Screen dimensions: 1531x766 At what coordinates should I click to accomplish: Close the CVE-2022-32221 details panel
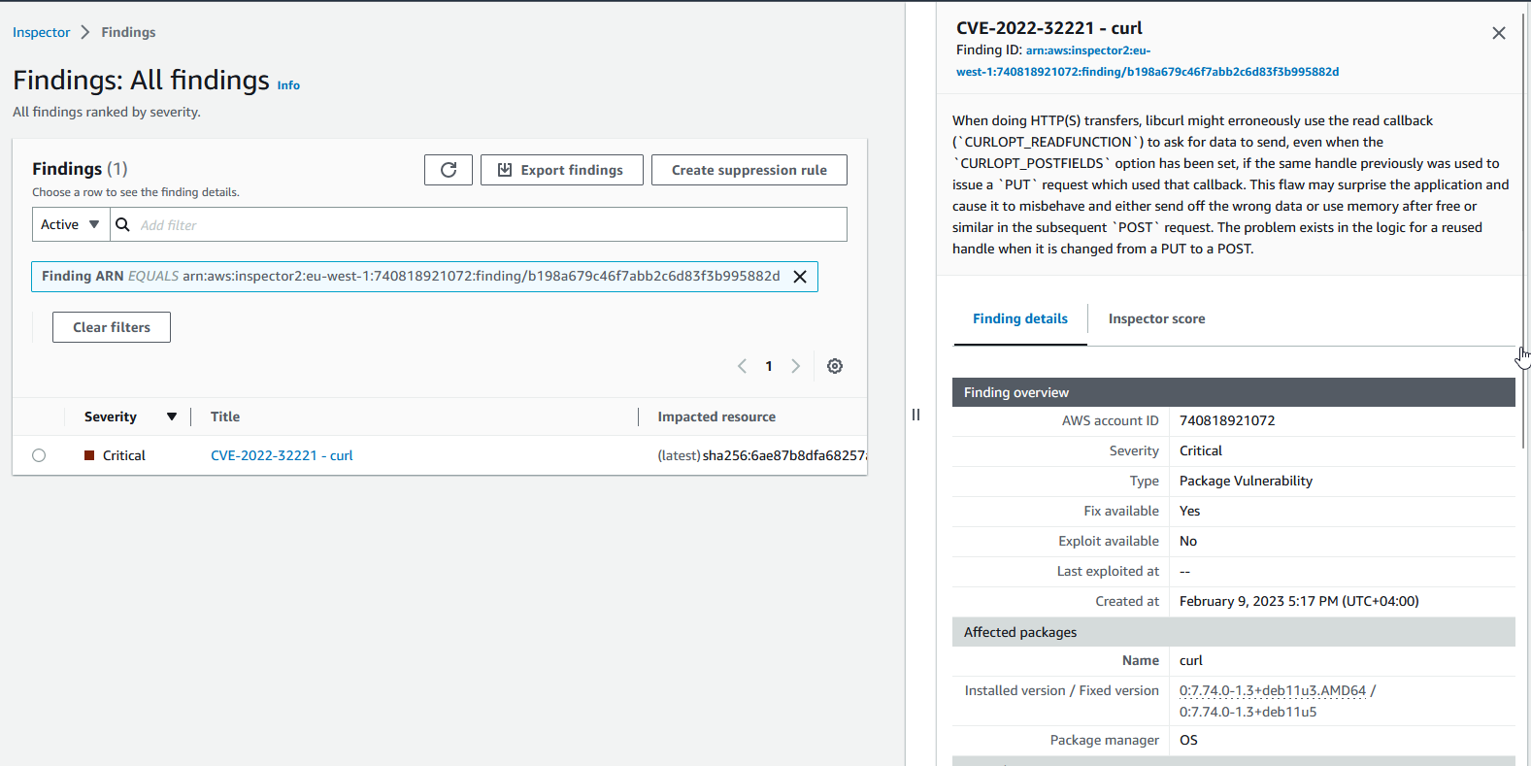point(1499,33)
